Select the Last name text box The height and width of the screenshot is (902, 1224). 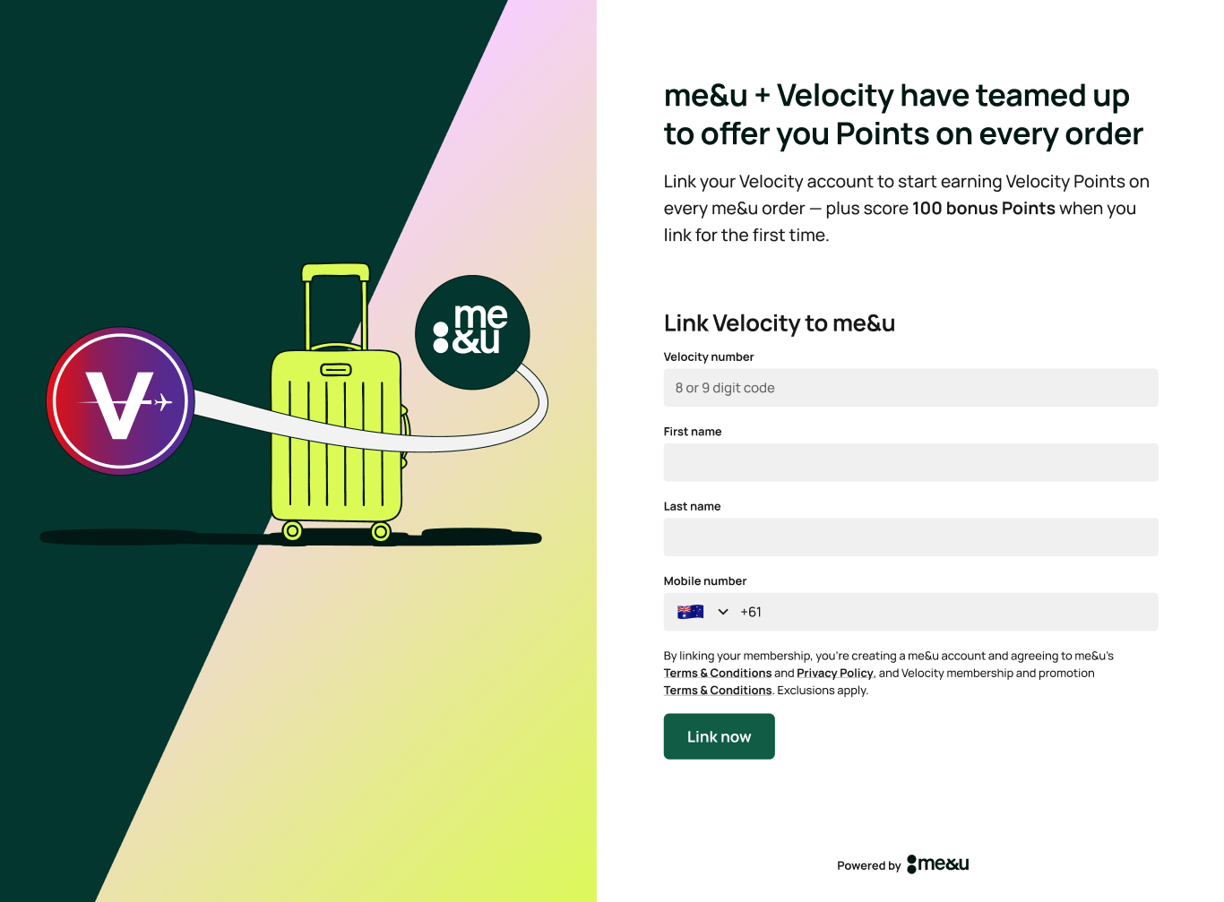pyautogui.click(x=910, y=537)
